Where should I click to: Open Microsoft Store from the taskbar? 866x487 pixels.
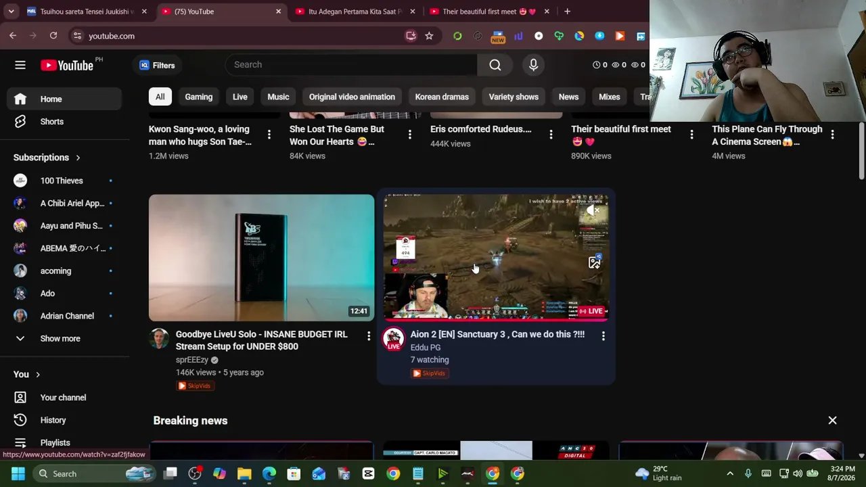[x=294, y=473]
